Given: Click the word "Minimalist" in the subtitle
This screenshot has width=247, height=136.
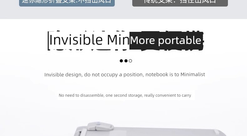Looking at the screenshot, I should [x=193, y=74].
